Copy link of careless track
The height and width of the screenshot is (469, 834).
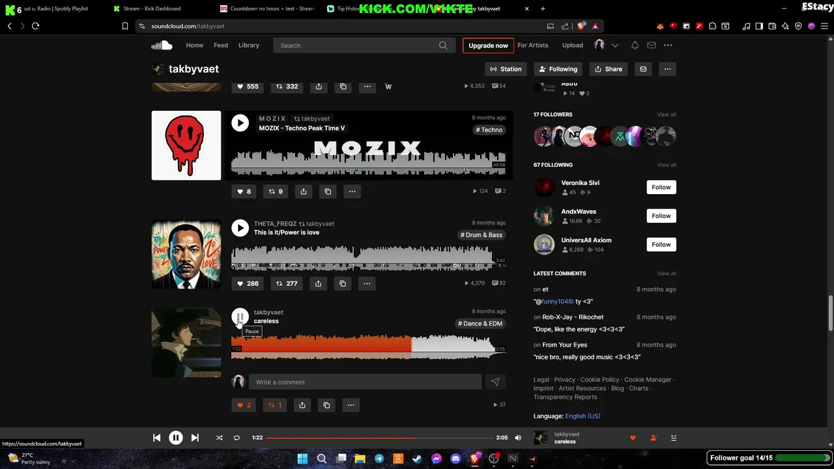coord(326,405)
